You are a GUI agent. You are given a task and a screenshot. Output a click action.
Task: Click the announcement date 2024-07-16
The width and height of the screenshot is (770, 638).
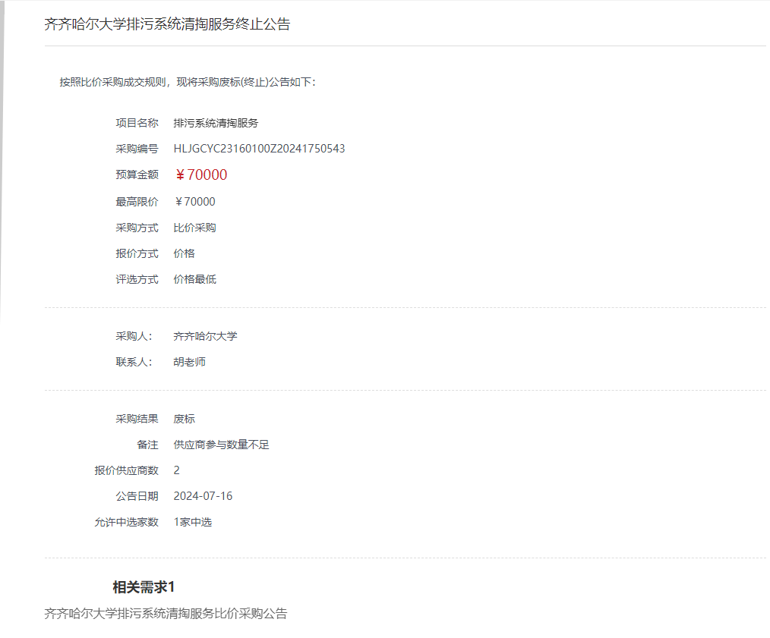203,496
